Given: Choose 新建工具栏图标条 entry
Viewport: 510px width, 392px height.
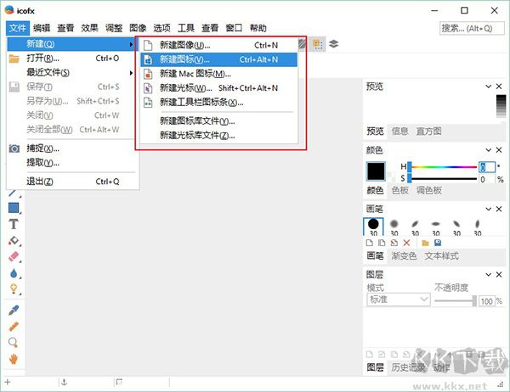Looking at the screenshot, I should click(x=219, y=103).
